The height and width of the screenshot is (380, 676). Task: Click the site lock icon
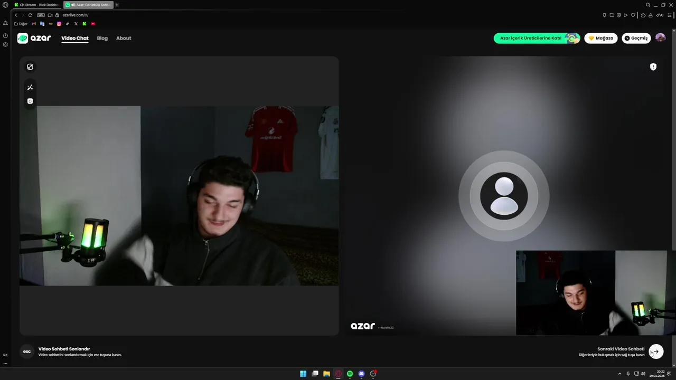tap(57, 15)
